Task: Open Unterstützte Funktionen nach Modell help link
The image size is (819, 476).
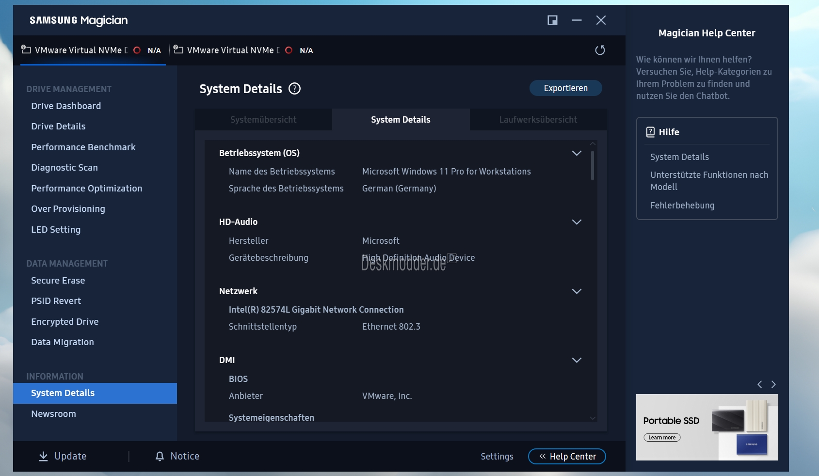Action: click(709, 181)
